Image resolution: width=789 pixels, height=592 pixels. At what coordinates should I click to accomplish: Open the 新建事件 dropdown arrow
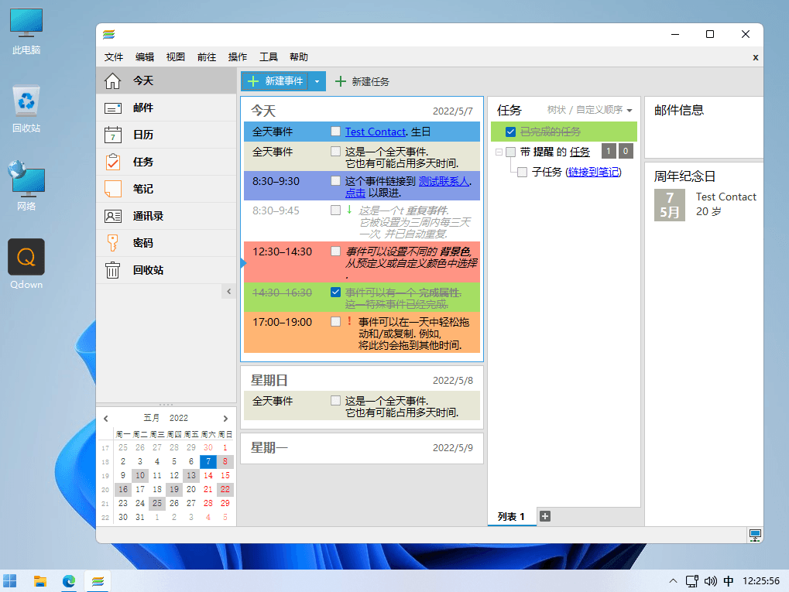click(x=317, y=81)
